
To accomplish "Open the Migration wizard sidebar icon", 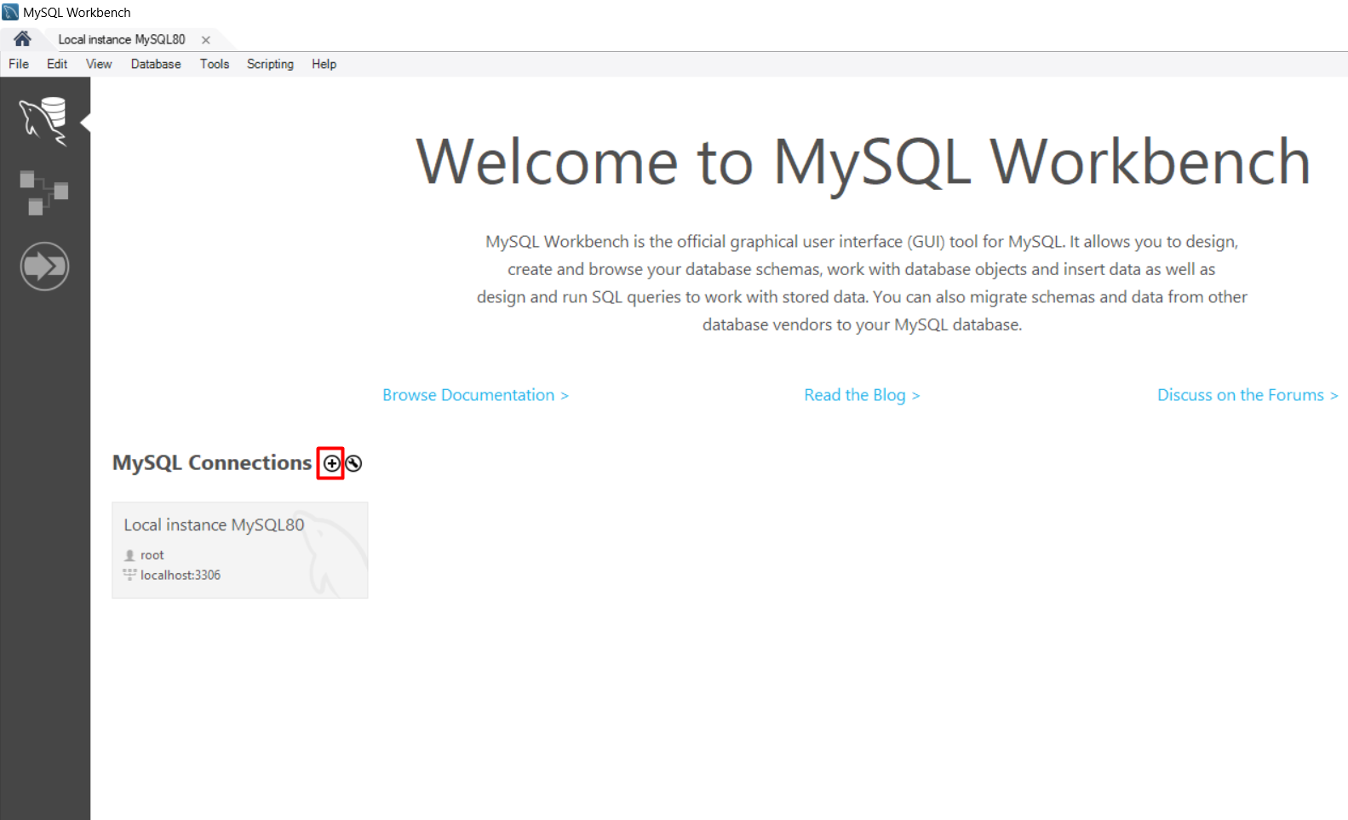I will [x=44, y=267].
